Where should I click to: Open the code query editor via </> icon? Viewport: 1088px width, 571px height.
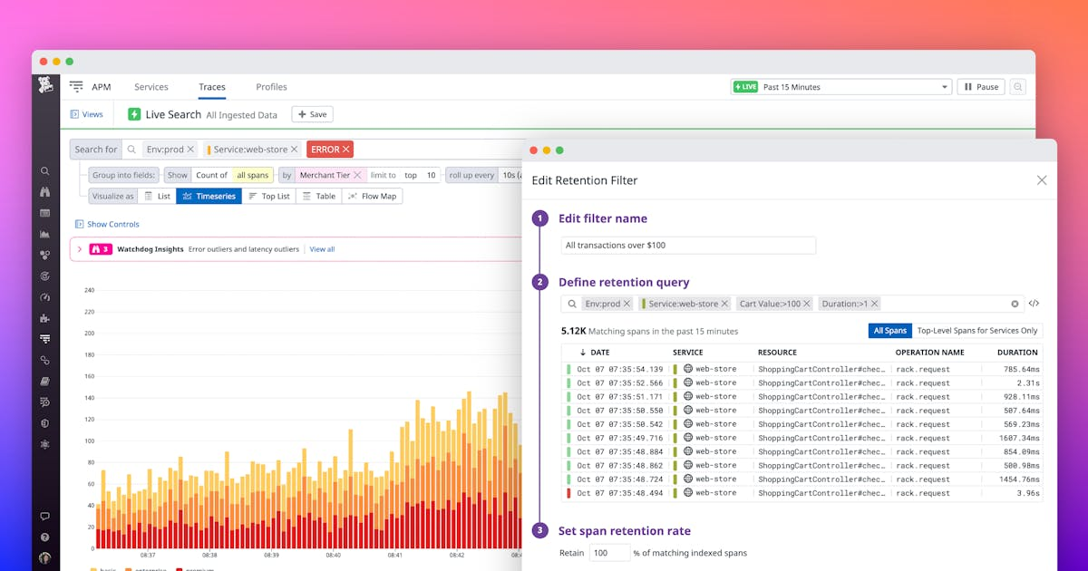point(1034,304)
